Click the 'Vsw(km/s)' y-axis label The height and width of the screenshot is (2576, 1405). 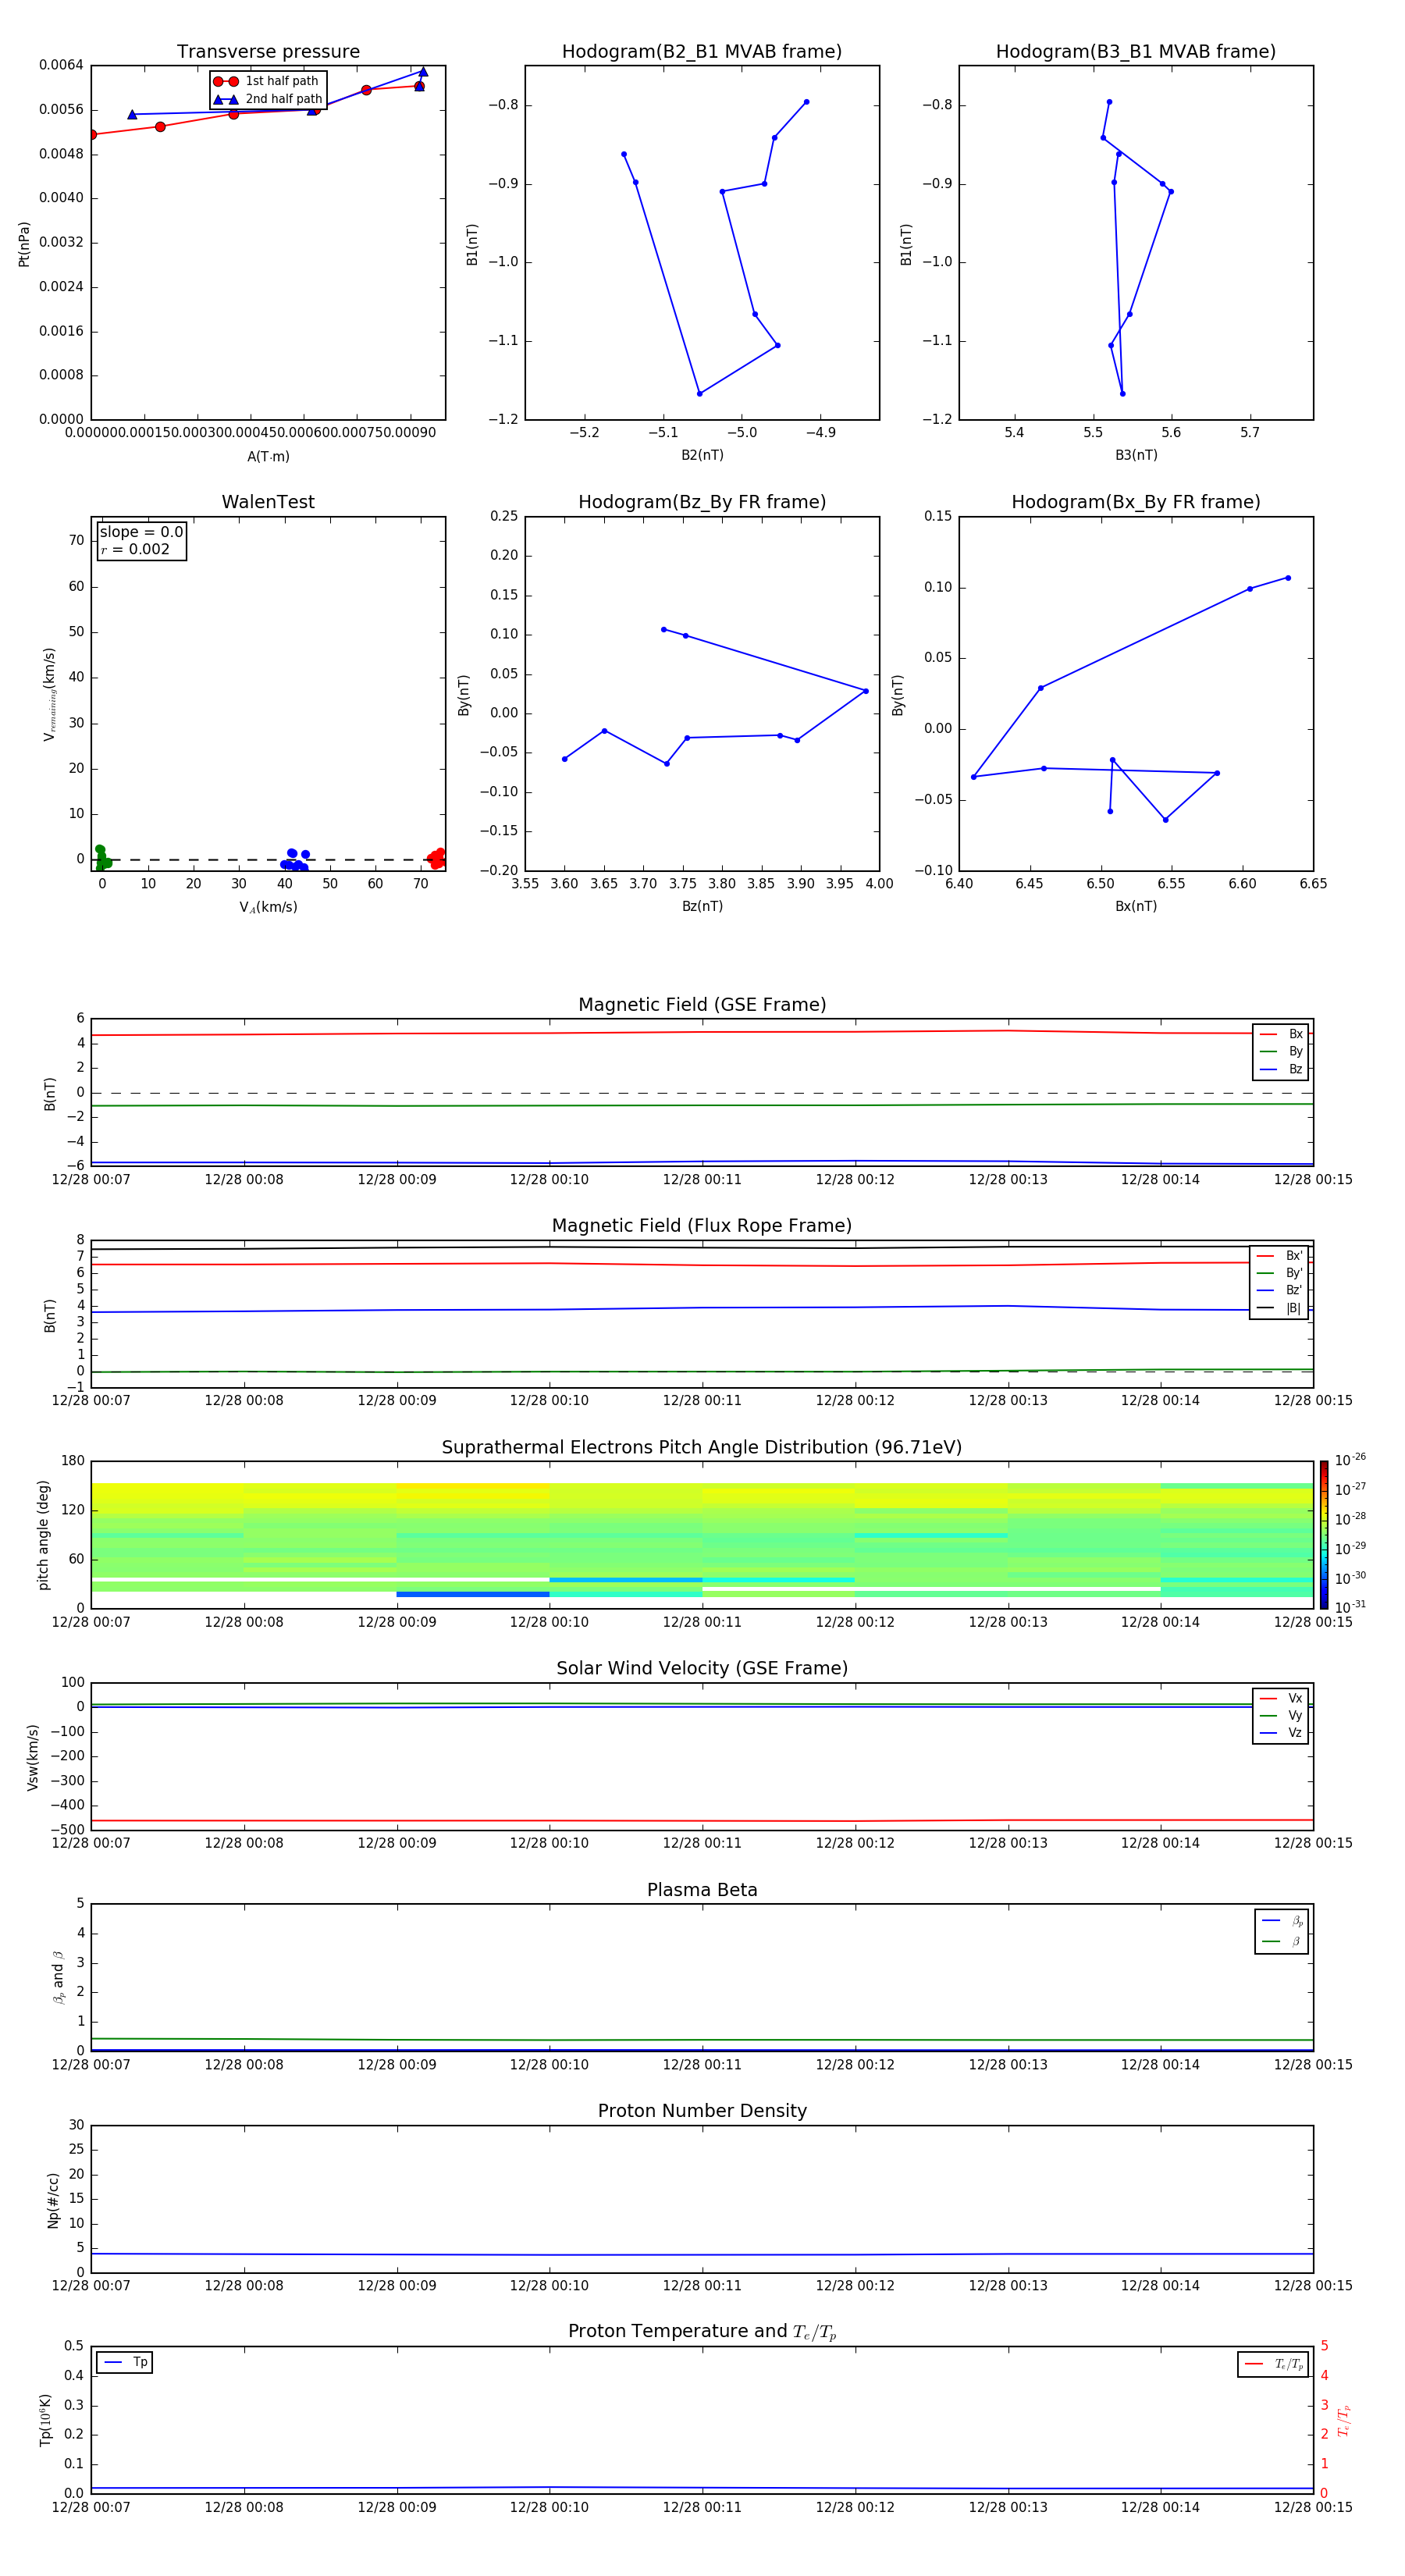point(32,1757)
